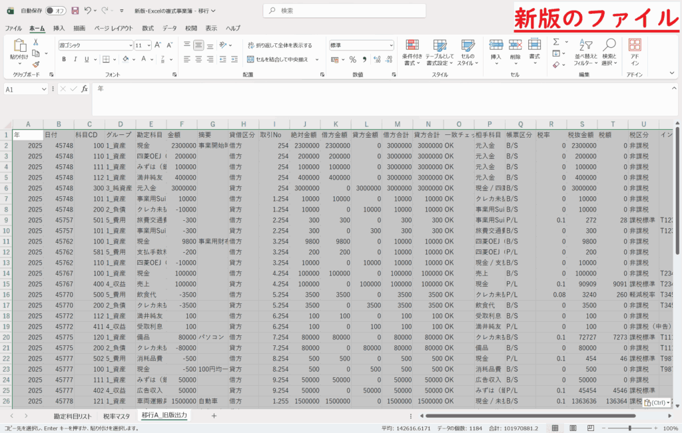The image size is (682, 433).
Task: Toggle bold formatting
Action: coord(64,59)
